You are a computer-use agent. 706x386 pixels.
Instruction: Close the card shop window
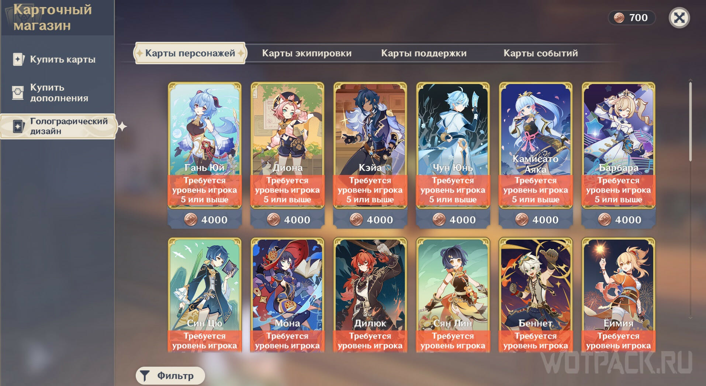(x=679, y=18)
